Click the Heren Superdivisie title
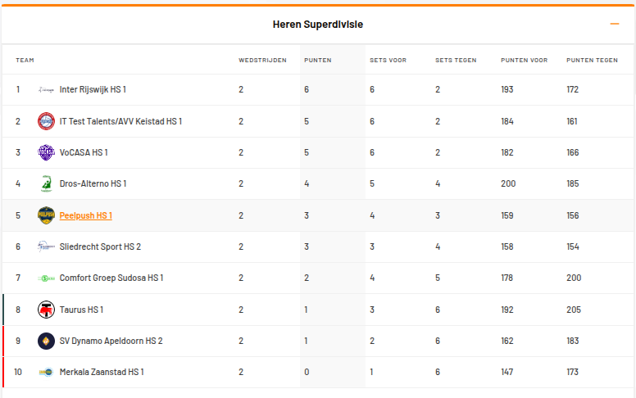The height and width of the screenshot is (398, 636). click(318, 25)
